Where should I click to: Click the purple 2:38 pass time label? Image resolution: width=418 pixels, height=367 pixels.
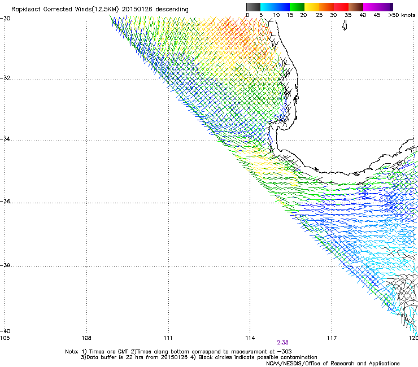[282, 343]
